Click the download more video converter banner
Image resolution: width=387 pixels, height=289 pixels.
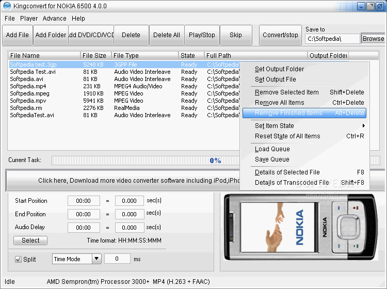pyautogui.click(x=195, y=181)
